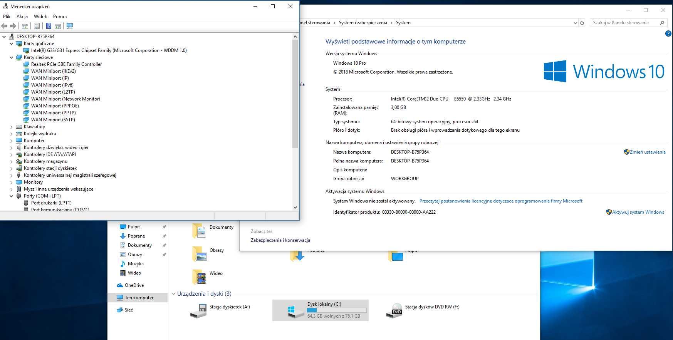Screen dimensions: 673x340
Task: Click the refresh button beside System address bar
Action: click(582, 23)
